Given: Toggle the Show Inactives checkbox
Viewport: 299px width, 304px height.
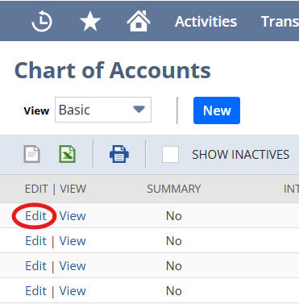Looking at the screenshot, I should [x=170, y=154].
